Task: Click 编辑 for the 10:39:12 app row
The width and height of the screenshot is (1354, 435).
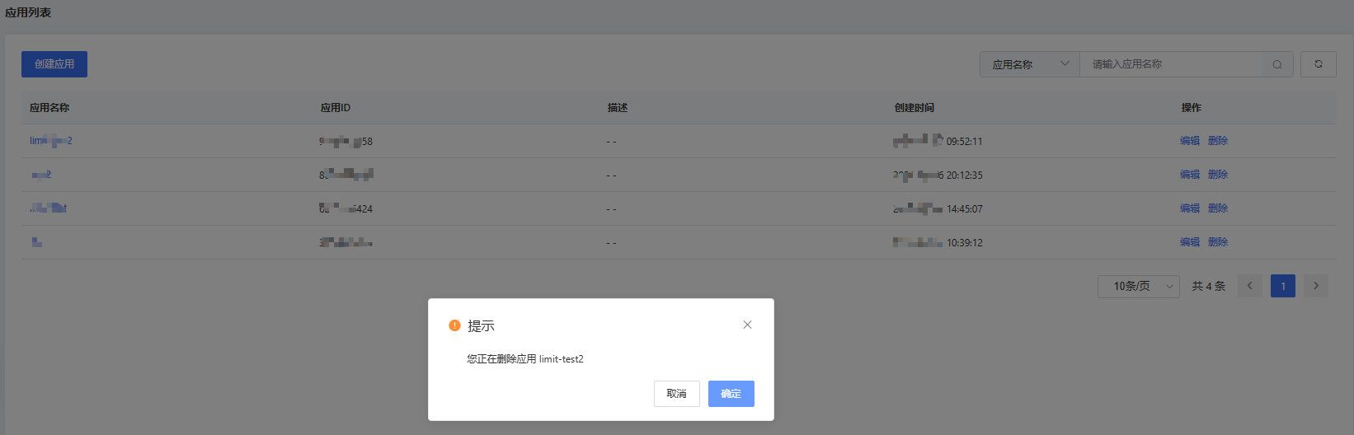Action: click(x=1190, y=242)
